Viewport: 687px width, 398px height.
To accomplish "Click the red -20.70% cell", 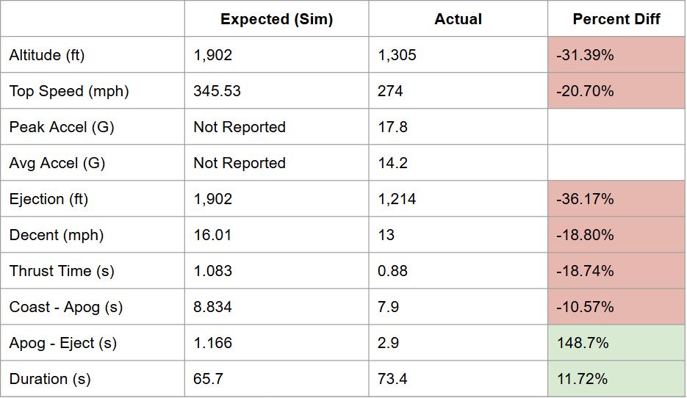I will pos(616,90).
